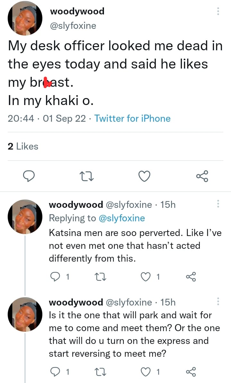The image size is (231, 383).
Task: Like the main tweet
Action: [144, 176]
